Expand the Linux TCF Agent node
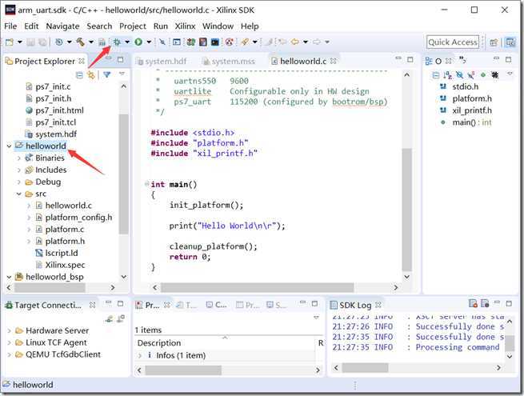 pos(9,343)
